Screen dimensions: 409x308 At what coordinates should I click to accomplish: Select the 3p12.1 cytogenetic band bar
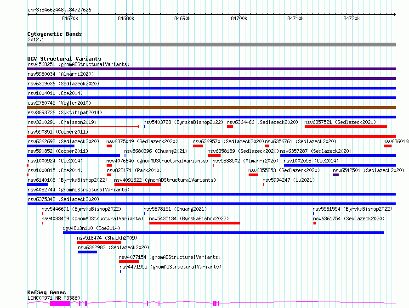(211, 45)
